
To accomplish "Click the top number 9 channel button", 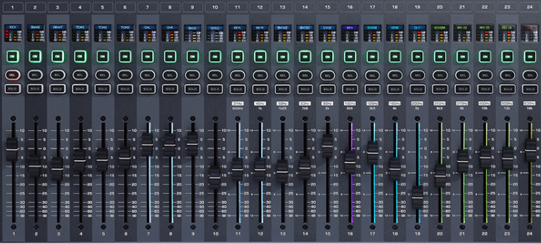I will coord(192,7).
